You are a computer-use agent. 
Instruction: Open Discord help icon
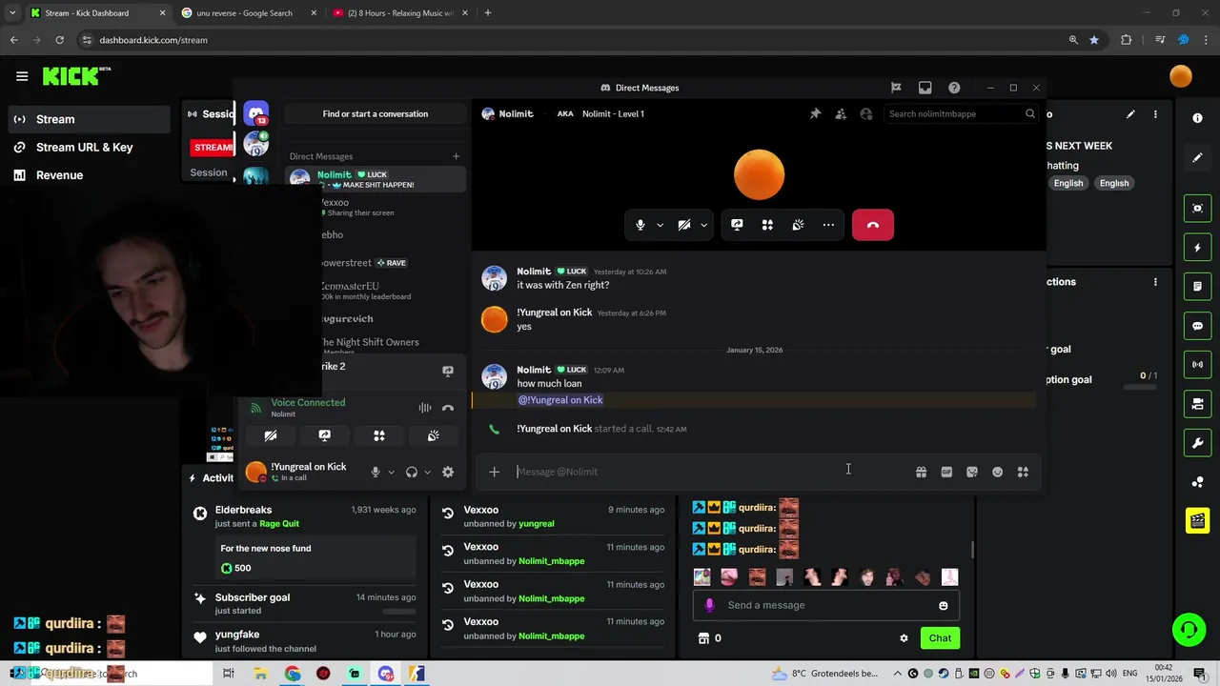pyautogui.click(x=954, y=88)
